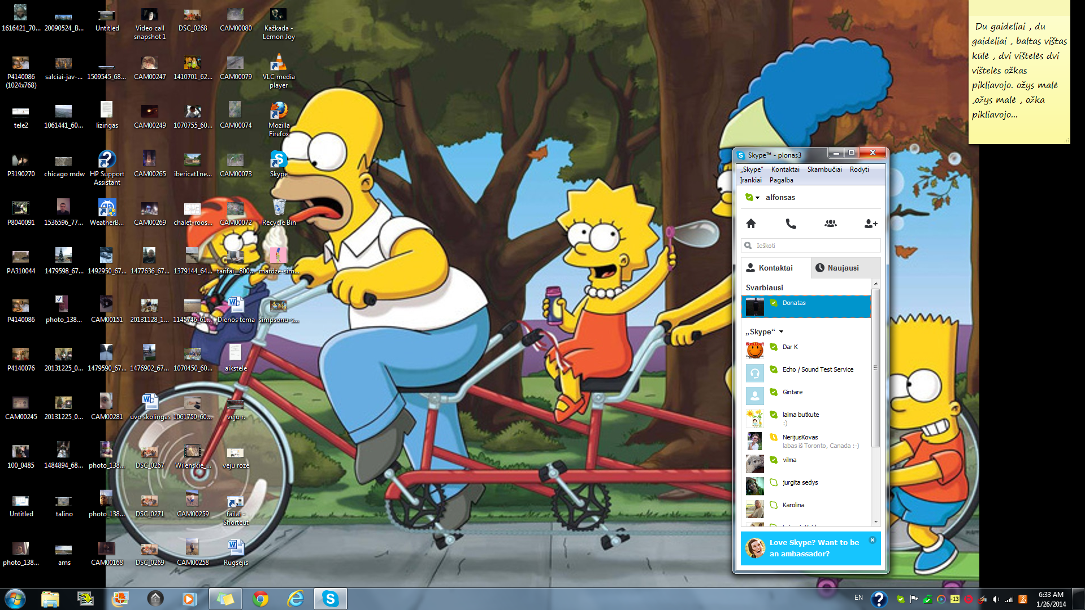Open the Pagalba menu
Image resolution: width=1085 pixels, height=610 pixels.
(x=781, y=180)
